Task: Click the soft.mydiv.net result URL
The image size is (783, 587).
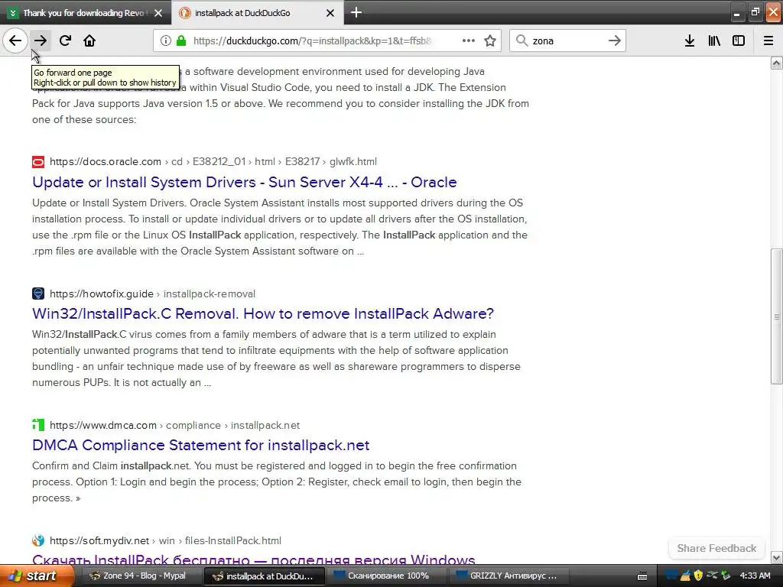Action: 99,540
